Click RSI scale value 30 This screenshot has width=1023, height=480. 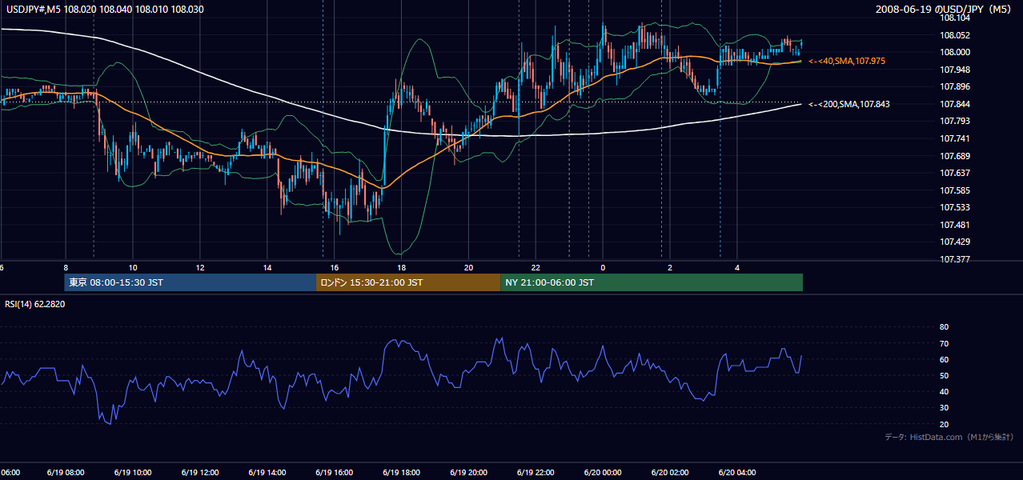(944, 407)
